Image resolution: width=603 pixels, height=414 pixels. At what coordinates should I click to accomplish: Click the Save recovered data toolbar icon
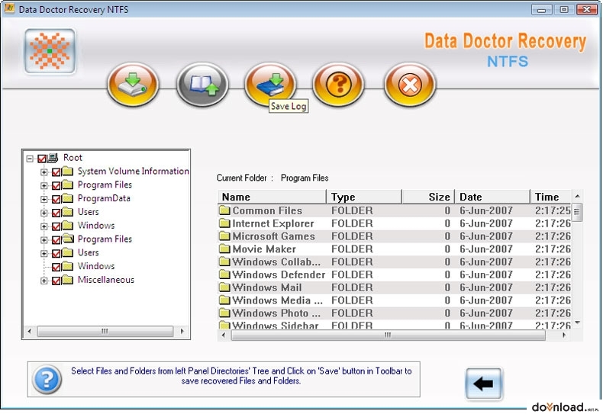133,84
